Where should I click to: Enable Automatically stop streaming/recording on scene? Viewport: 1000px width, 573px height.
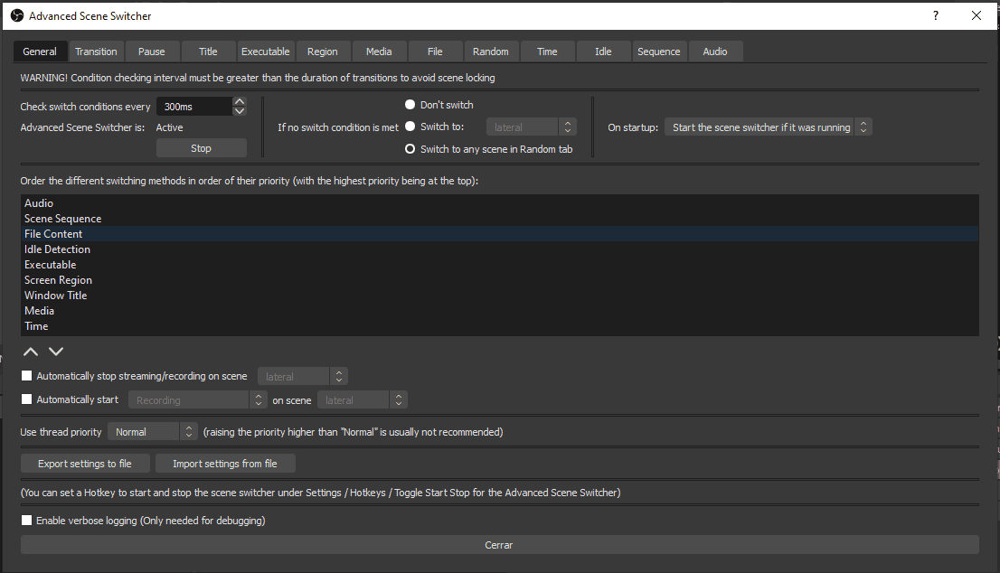27,376
